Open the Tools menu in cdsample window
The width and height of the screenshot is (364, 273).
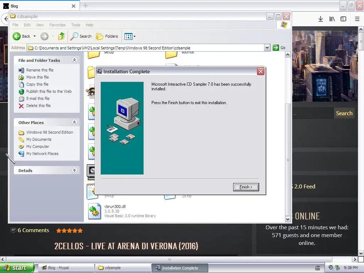coord(76,25)
